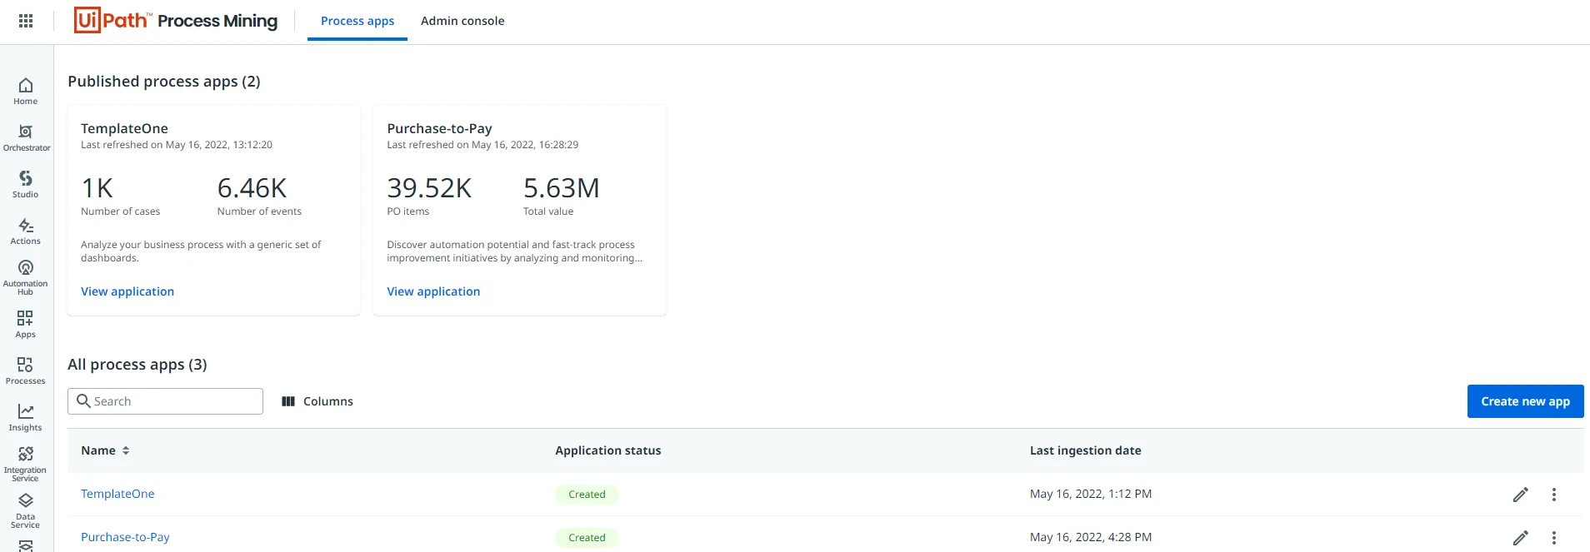Open Studio from the sidebar

(x=26, y=184)
